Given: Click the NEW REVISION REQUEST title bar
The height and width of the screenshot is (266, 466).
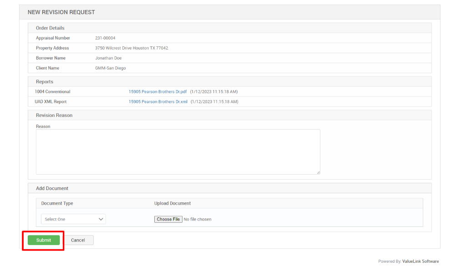Looking at the screenshot, I should point(61,12).
